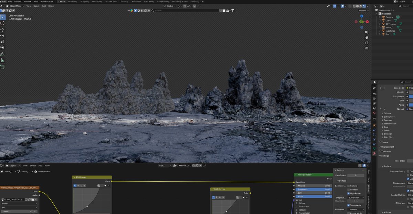The width and height of the screenshot is (413, 214).
Task: Open the Material properties tab icon
Action: (x=374, y=153)
